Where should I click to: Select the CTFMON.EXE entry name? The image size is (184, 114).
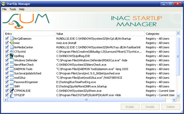(x=22, y=91)
